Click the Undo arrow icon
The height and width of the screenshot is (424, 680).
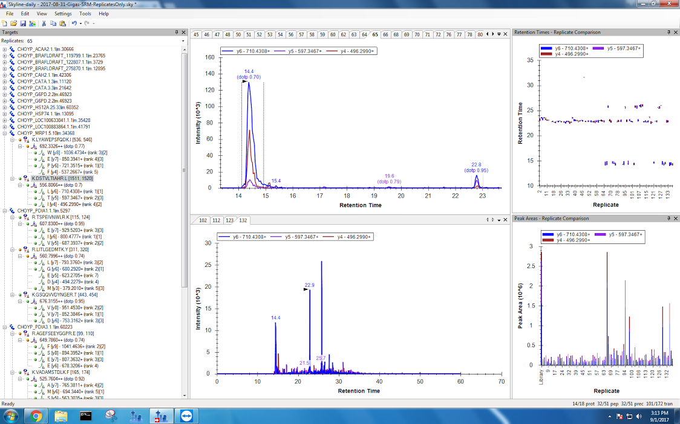tap(74, 24)
